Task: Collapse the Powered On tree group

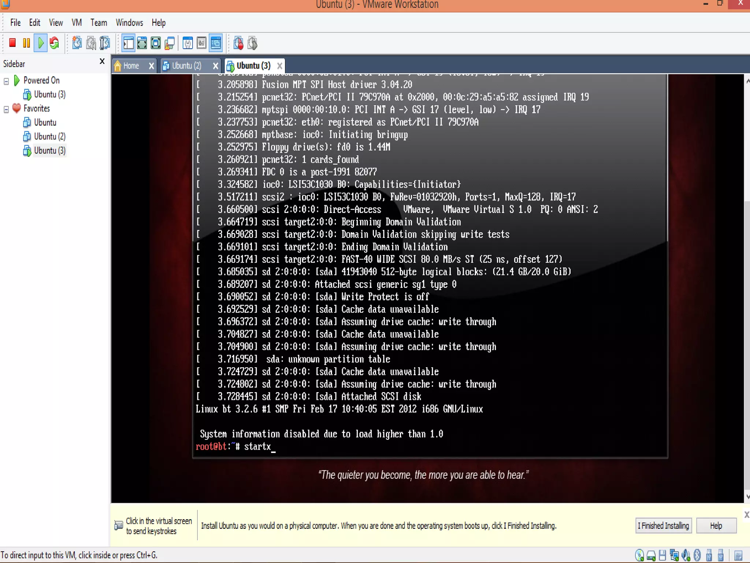Action: click(x=6, y=81)
